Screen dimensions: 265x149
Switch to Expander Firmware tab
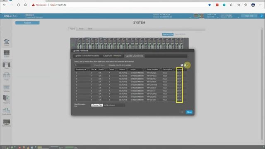click(x=112, y=56)
